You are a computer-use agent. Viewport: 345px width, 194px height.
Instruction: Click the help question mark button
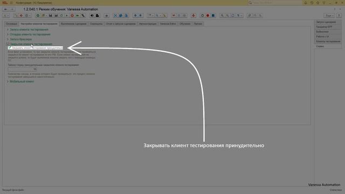click(x=339, y=16)
